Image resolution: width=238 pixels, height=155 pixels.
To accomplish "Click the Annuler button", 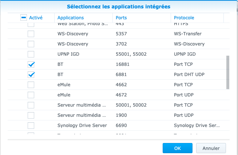I will [211, 148].
